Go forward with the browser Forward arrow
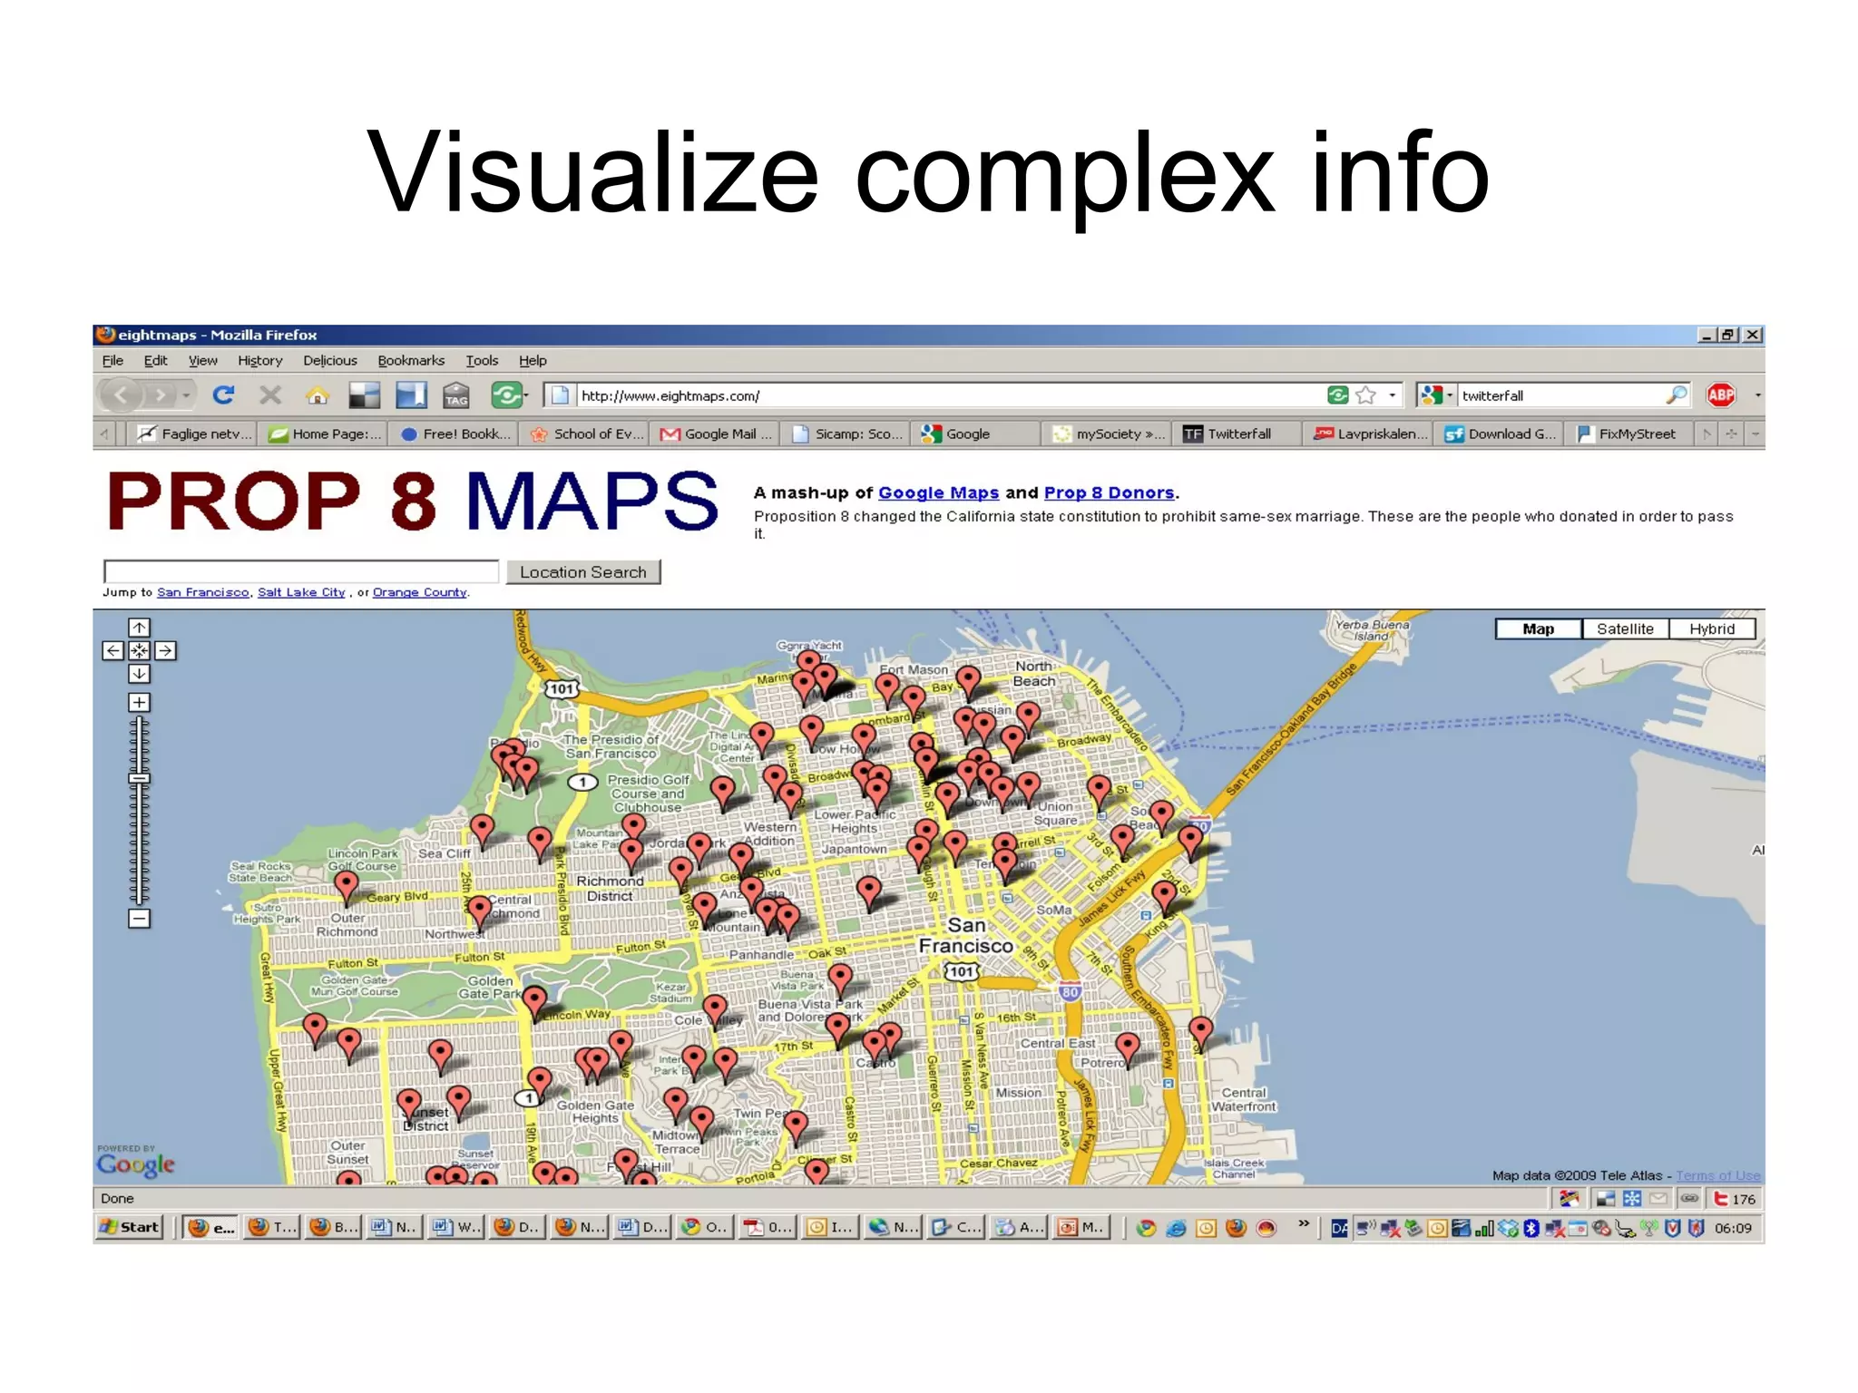Screen dimensions: 1858x1393 pos(161,395)
